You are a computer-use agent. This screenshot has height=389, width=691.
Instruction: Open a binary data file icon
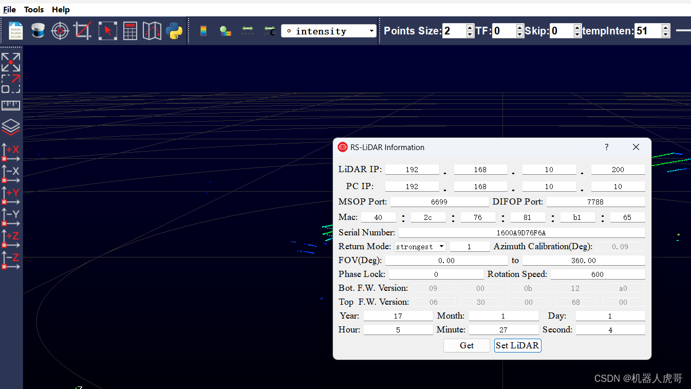15,31
